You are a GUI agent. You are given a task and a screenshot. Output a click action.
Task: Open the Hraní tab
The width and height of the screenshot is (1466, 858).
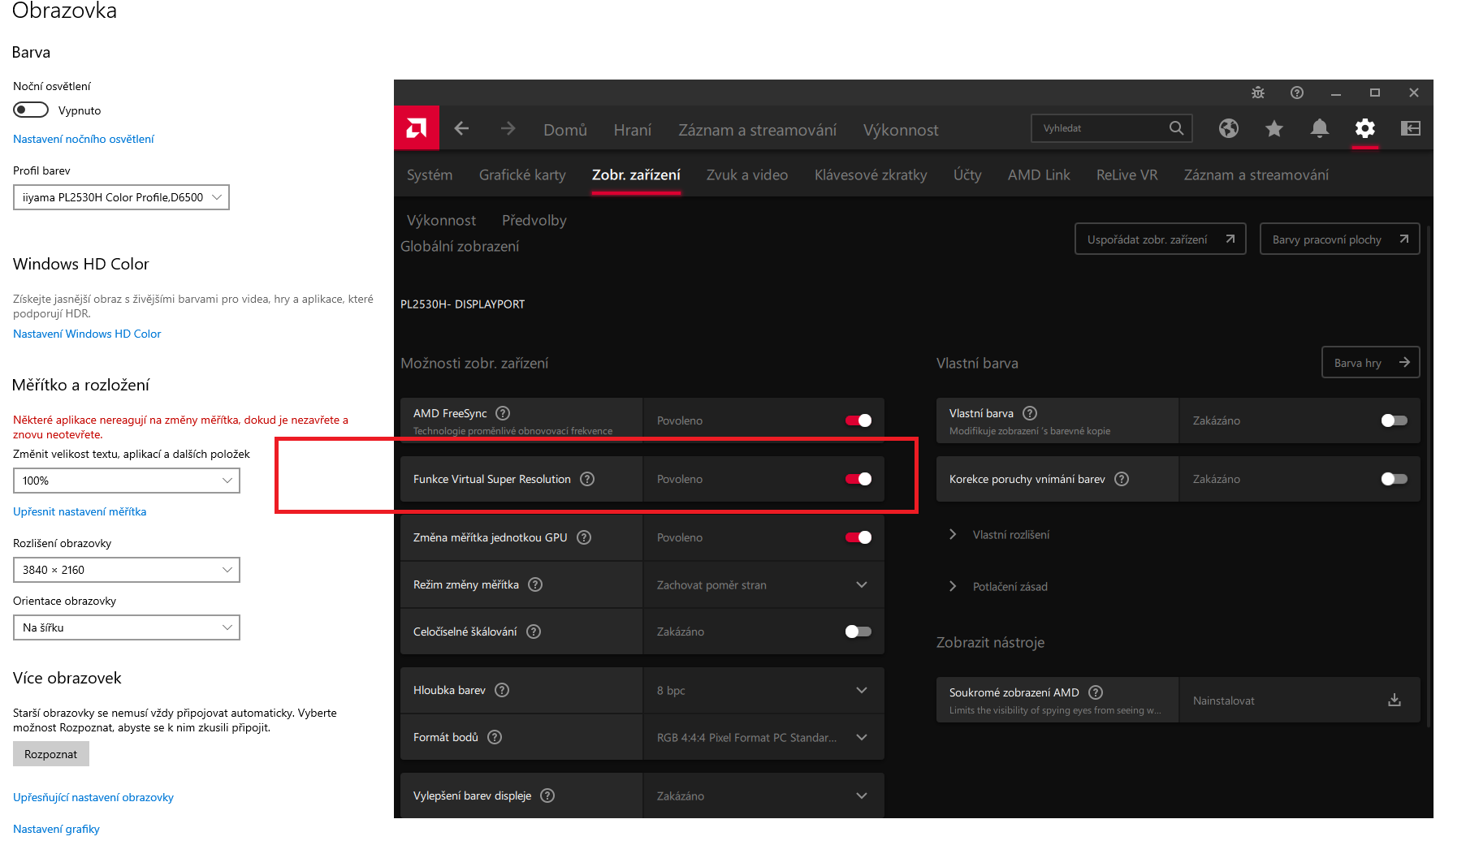click(x=633, y=130)
